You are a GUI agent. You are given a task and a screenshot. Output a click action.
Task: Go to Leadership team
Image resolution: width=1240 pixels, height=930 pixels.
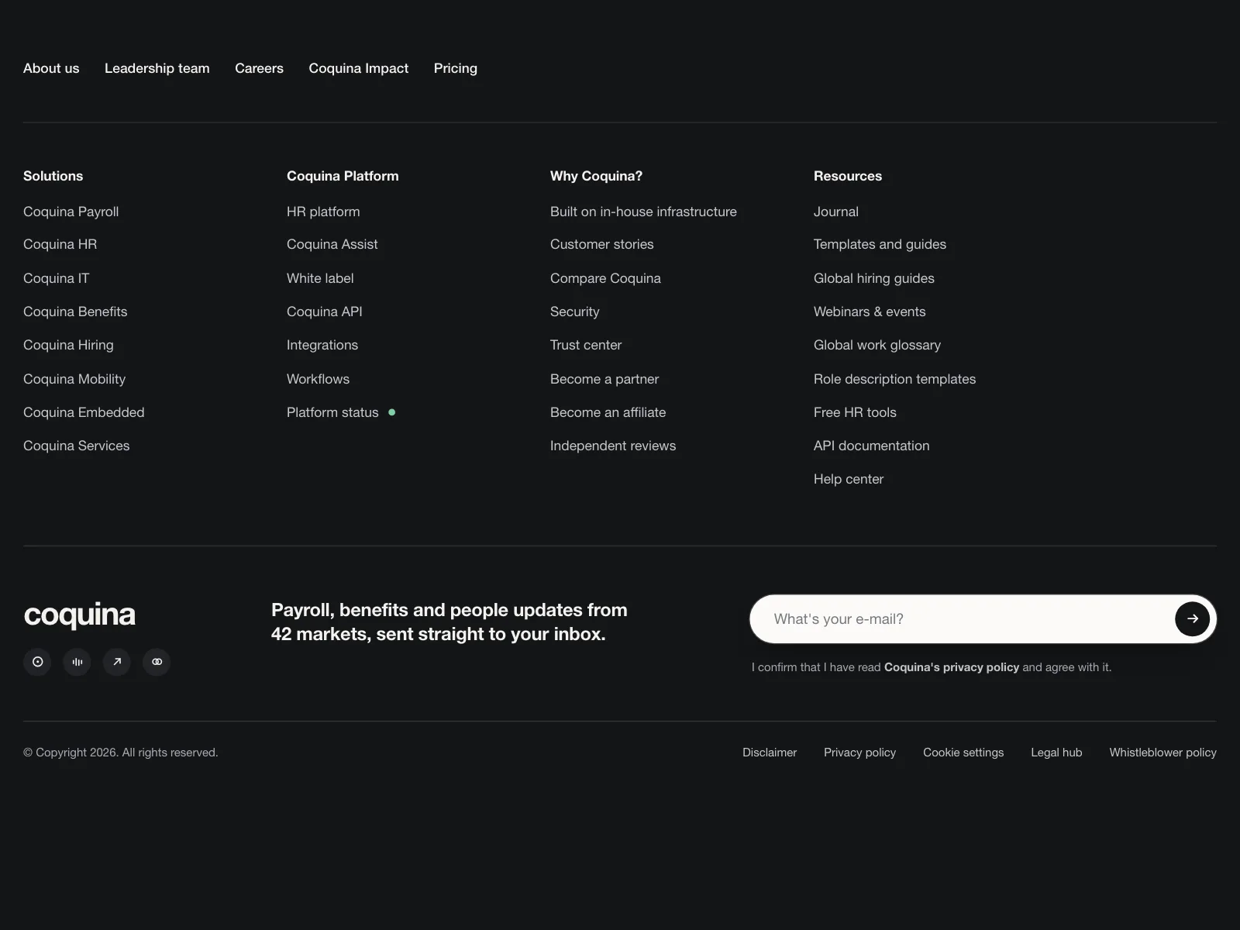point(157,68)
